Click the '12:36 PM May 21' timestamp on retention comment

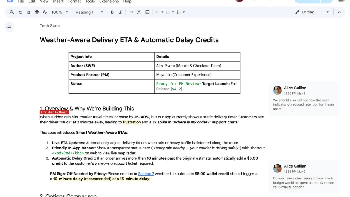tap(295, 93)
